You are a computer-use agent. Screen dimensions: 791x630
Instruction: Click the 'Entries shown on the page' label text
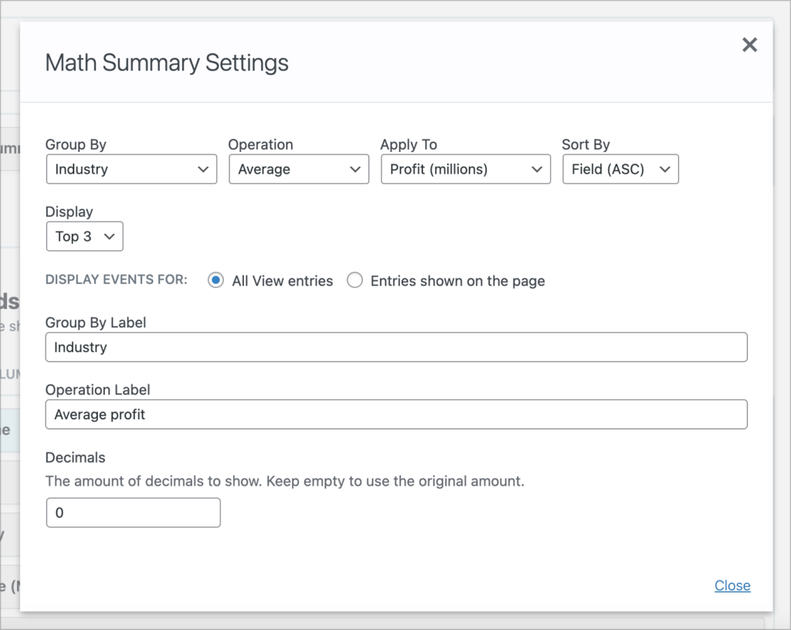(457, 281)
